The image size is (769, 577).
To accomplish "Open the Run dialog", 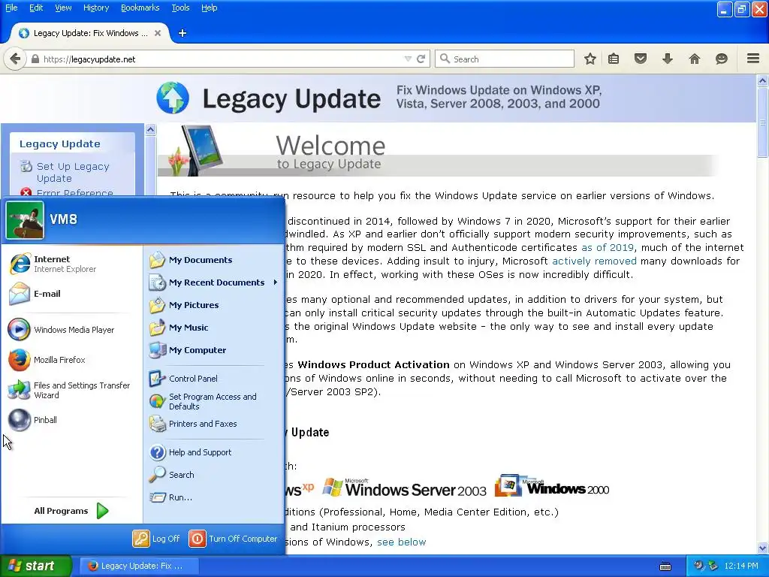I will [x=214, y=497].
